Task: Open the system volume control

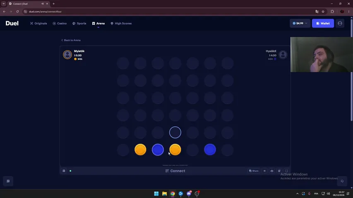Action: [x=329, y=193]
